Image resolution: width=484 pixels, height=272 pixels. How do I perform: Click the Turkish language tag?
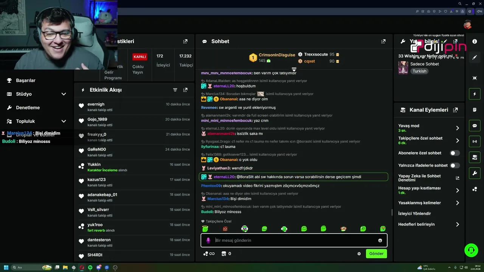click(419, 71)
